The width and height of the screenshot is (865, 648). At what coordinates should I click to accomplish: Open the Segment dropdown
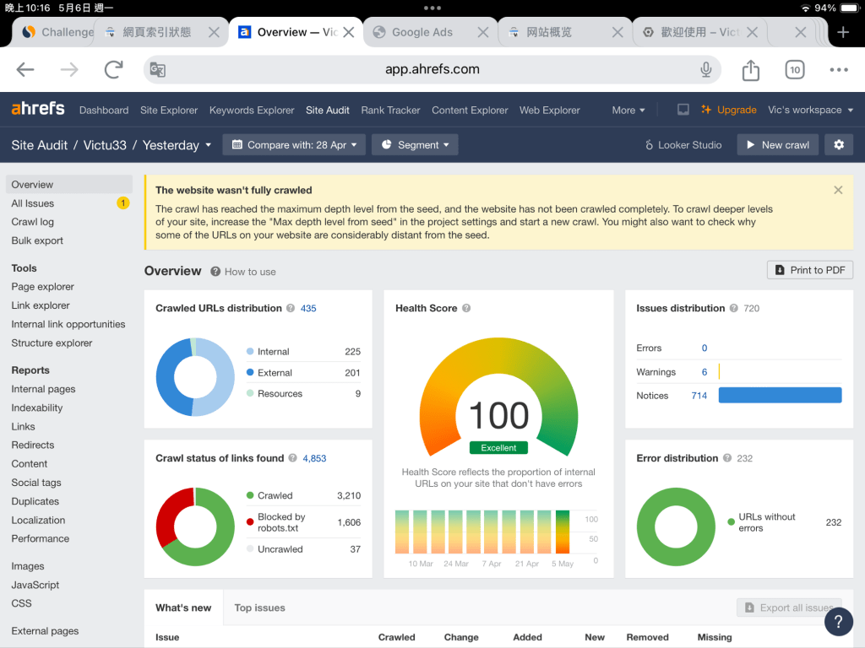point(414,145)
